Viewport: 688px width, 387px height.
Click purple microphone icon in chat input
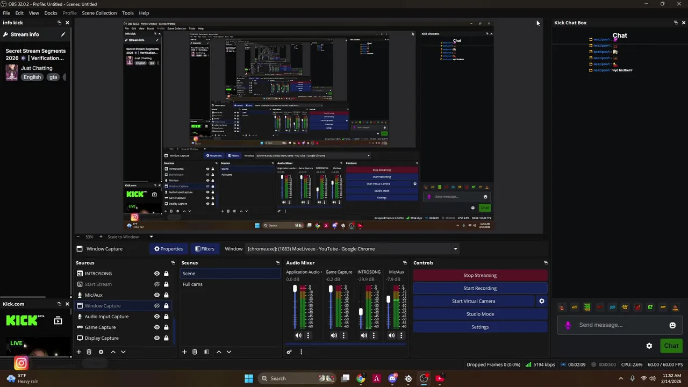[x=568, y=325]
